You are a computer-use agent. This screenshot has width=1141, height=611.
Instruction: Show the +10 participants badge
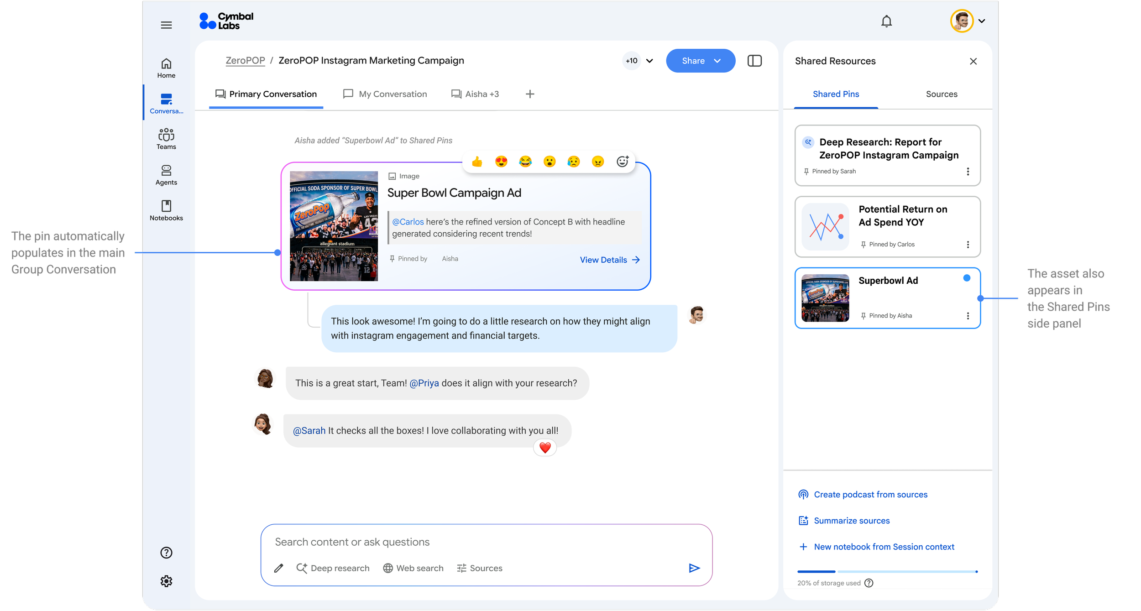tap(632, 61)
